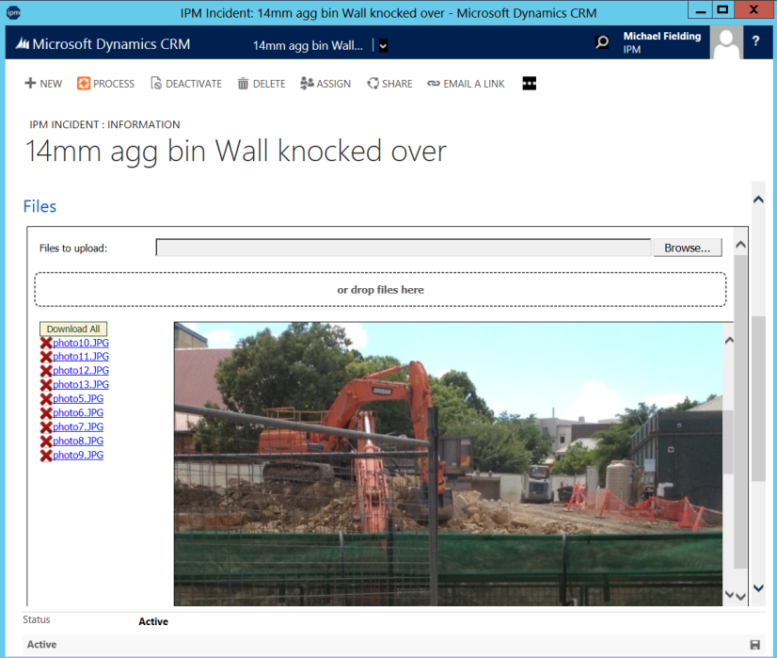Click the user profile avatar

[725, 43]
